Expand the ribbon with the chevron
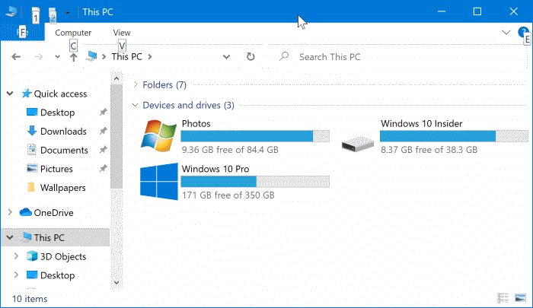 [506, 32]
